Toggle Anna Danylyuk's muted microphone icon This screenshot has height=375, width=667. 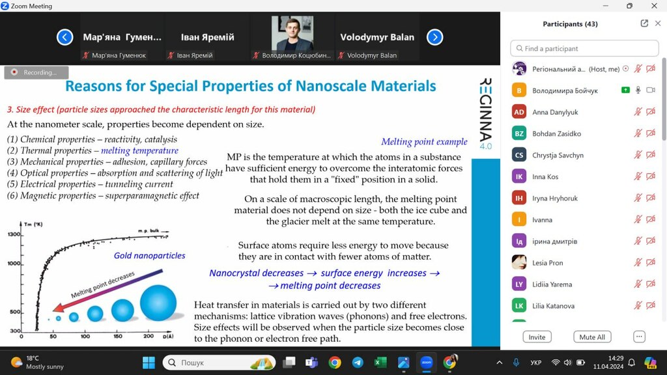tap(638, 112)
